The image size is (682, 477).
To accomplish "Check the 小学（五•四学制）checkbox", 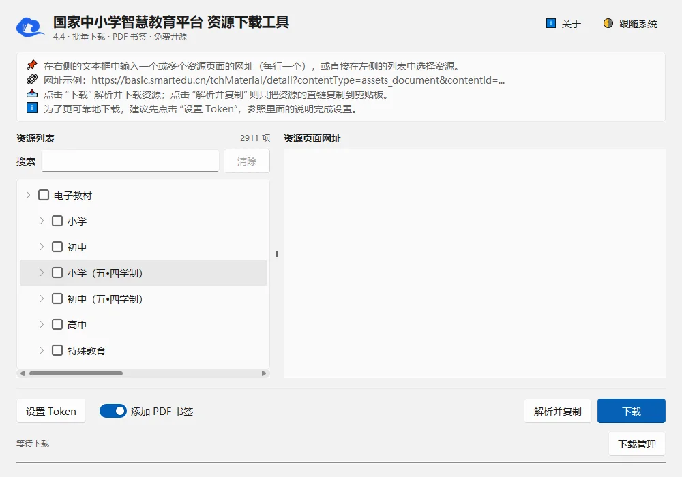I will click(x=57, y=273).
